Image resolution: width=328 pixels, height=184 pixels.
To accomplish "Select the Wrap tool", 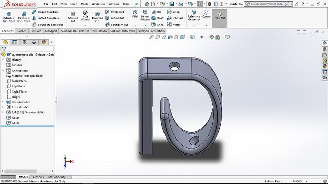I will tap(173, 12).
